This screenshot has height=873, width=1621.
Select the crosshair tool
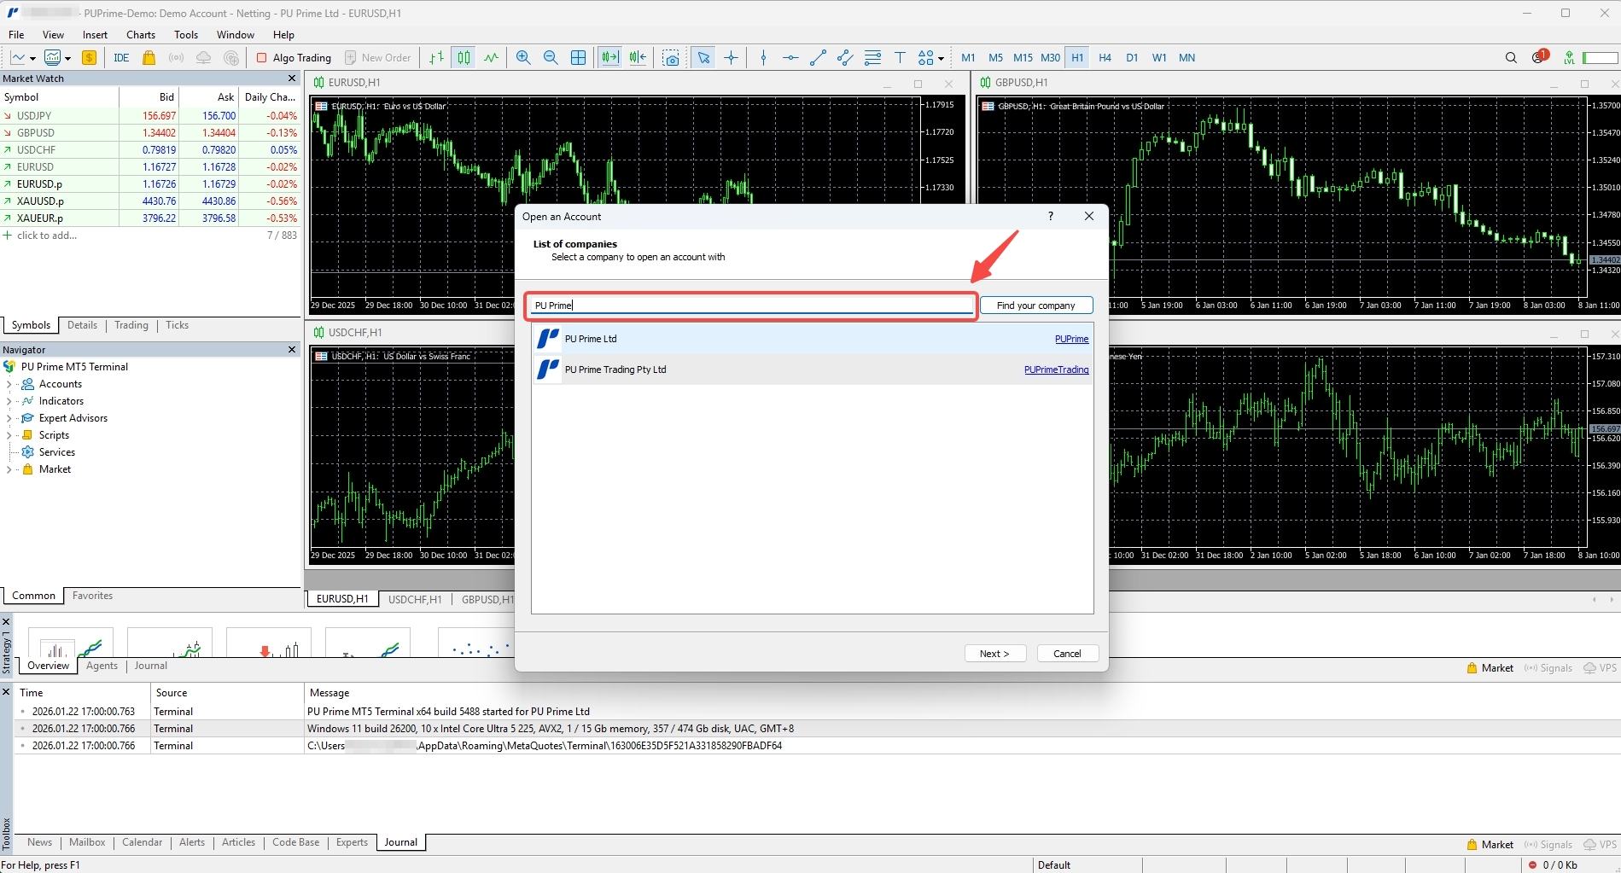click(x=731, y=57)
